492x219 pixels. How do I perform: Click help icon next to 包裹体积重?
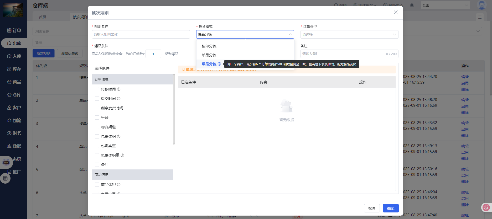pyautogui.click(x=122, y=155)
